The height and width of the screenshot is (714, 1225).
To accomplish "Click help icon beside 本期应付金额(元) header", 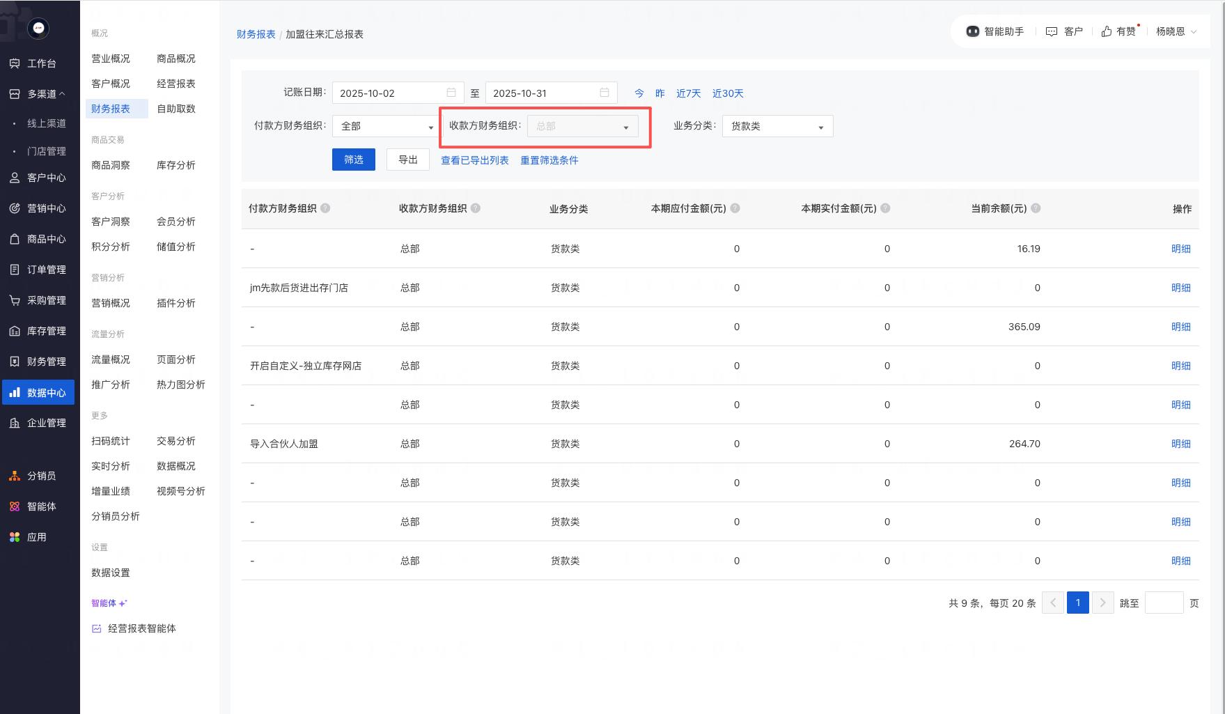I will coord(735,208).
